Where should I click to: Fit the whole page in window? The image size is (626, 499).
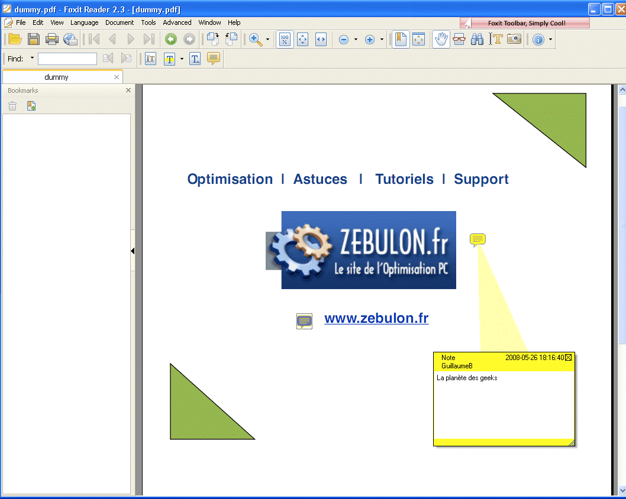[x=302, y=40]
